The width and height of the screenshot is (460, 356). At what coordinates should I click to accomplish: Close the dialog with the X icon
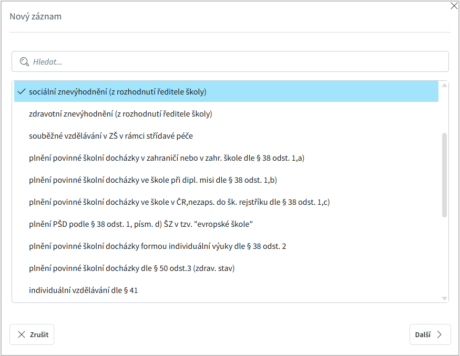(x=454, y=6)
